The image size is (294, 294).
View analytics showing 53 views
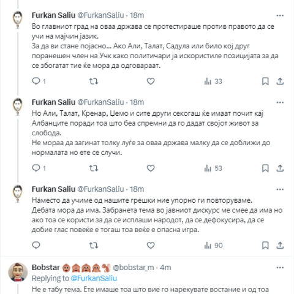(213, 168)
